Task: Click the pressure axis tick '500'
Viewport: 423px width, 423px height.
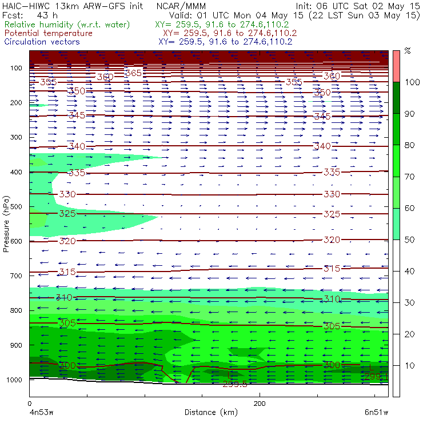Action: pyautogui.click(x=16, y=207)
